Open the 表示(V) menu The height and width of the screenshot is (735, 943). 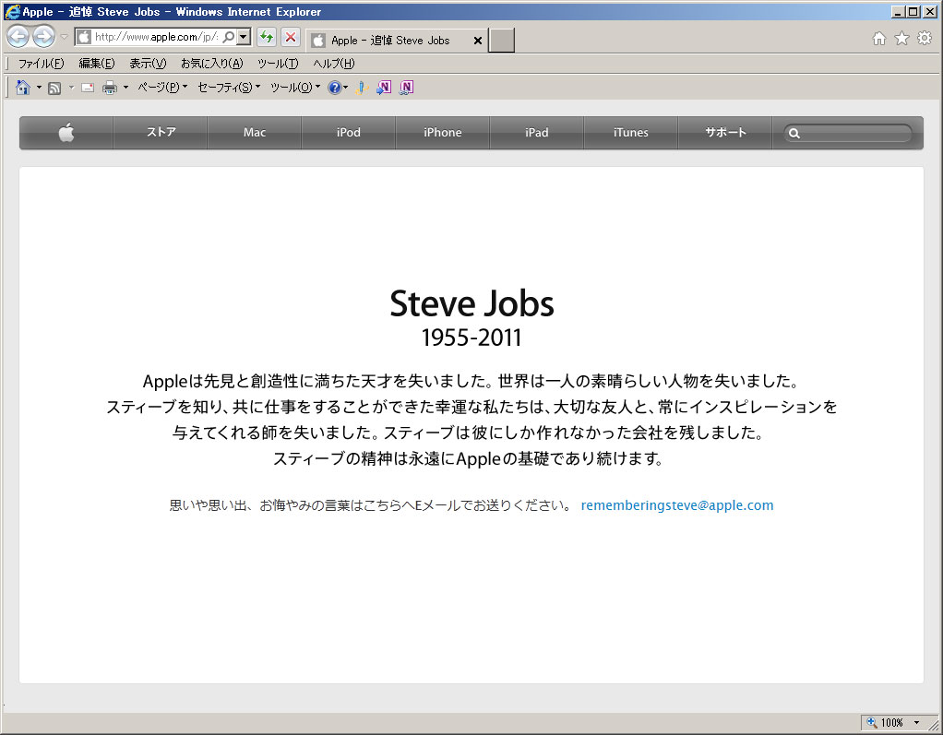(148, 63)
